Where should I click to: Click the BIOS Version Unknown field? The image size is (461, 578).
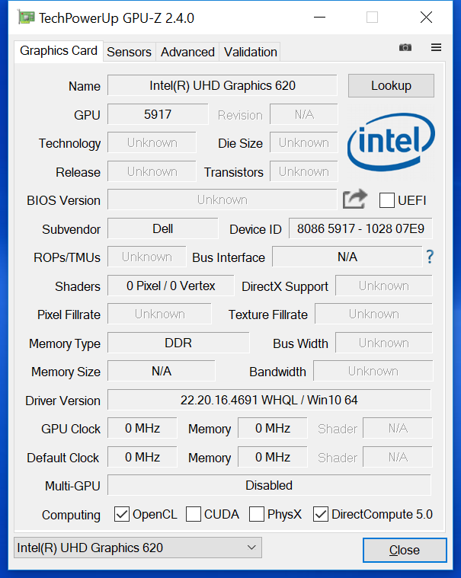click(x=222, y=200)
